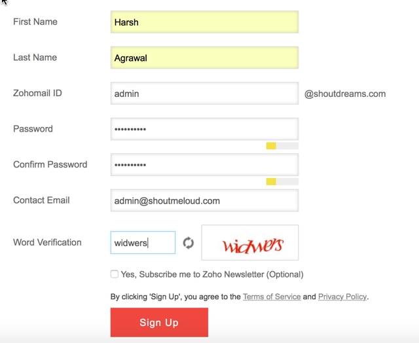The height and width of the screenshot is (343, 419).
Task: Click the newsletter subscription label text
Action: click(x=212, y=274)
